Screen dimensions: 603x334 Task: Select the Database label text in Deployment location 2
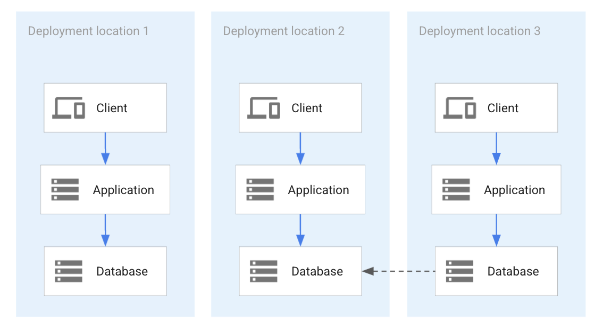pos(316,271)
